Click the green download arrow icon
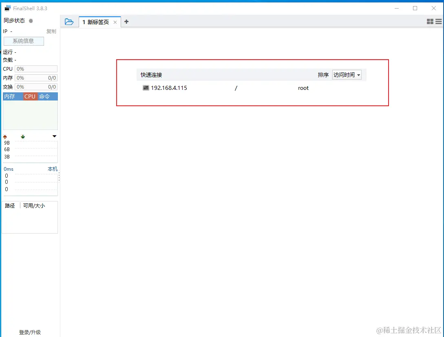This screenshot has width=444, height=337. click(23, 137)
